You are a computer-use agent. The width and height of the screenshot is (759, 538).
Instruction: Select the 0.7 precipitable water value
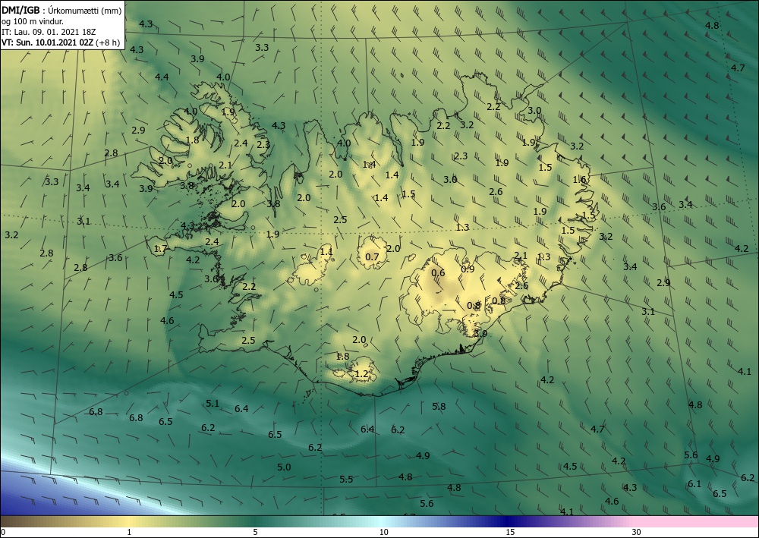pos(371,257)
